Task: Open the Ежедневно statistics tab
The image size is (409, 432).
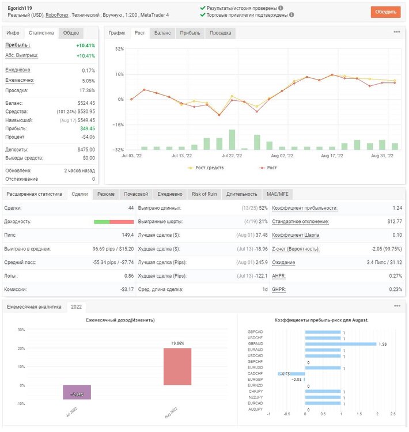Action: 170,194
